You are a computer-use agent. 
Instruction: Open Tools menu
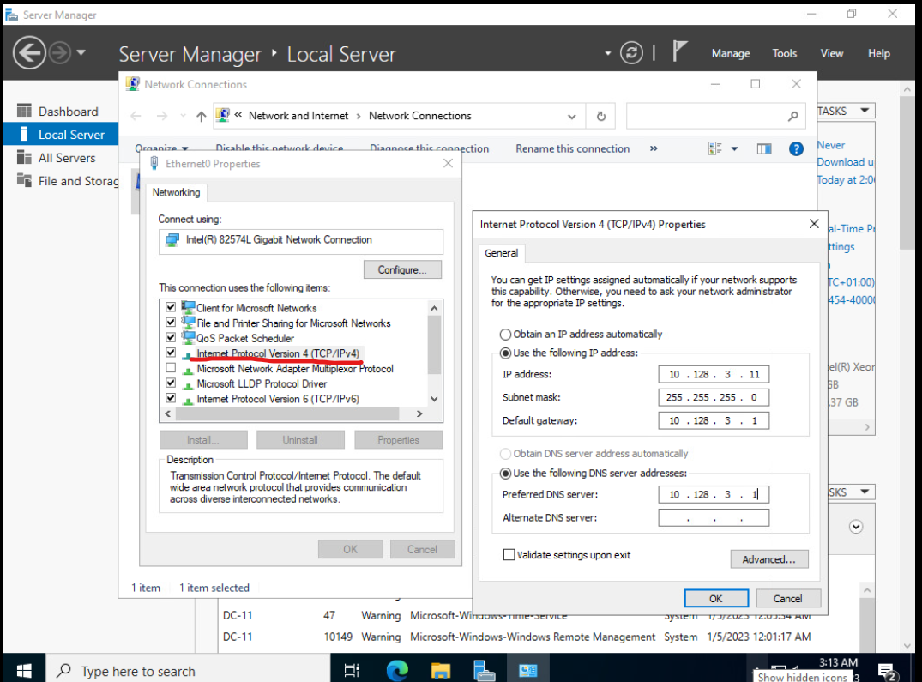click(x=785, y=53)
